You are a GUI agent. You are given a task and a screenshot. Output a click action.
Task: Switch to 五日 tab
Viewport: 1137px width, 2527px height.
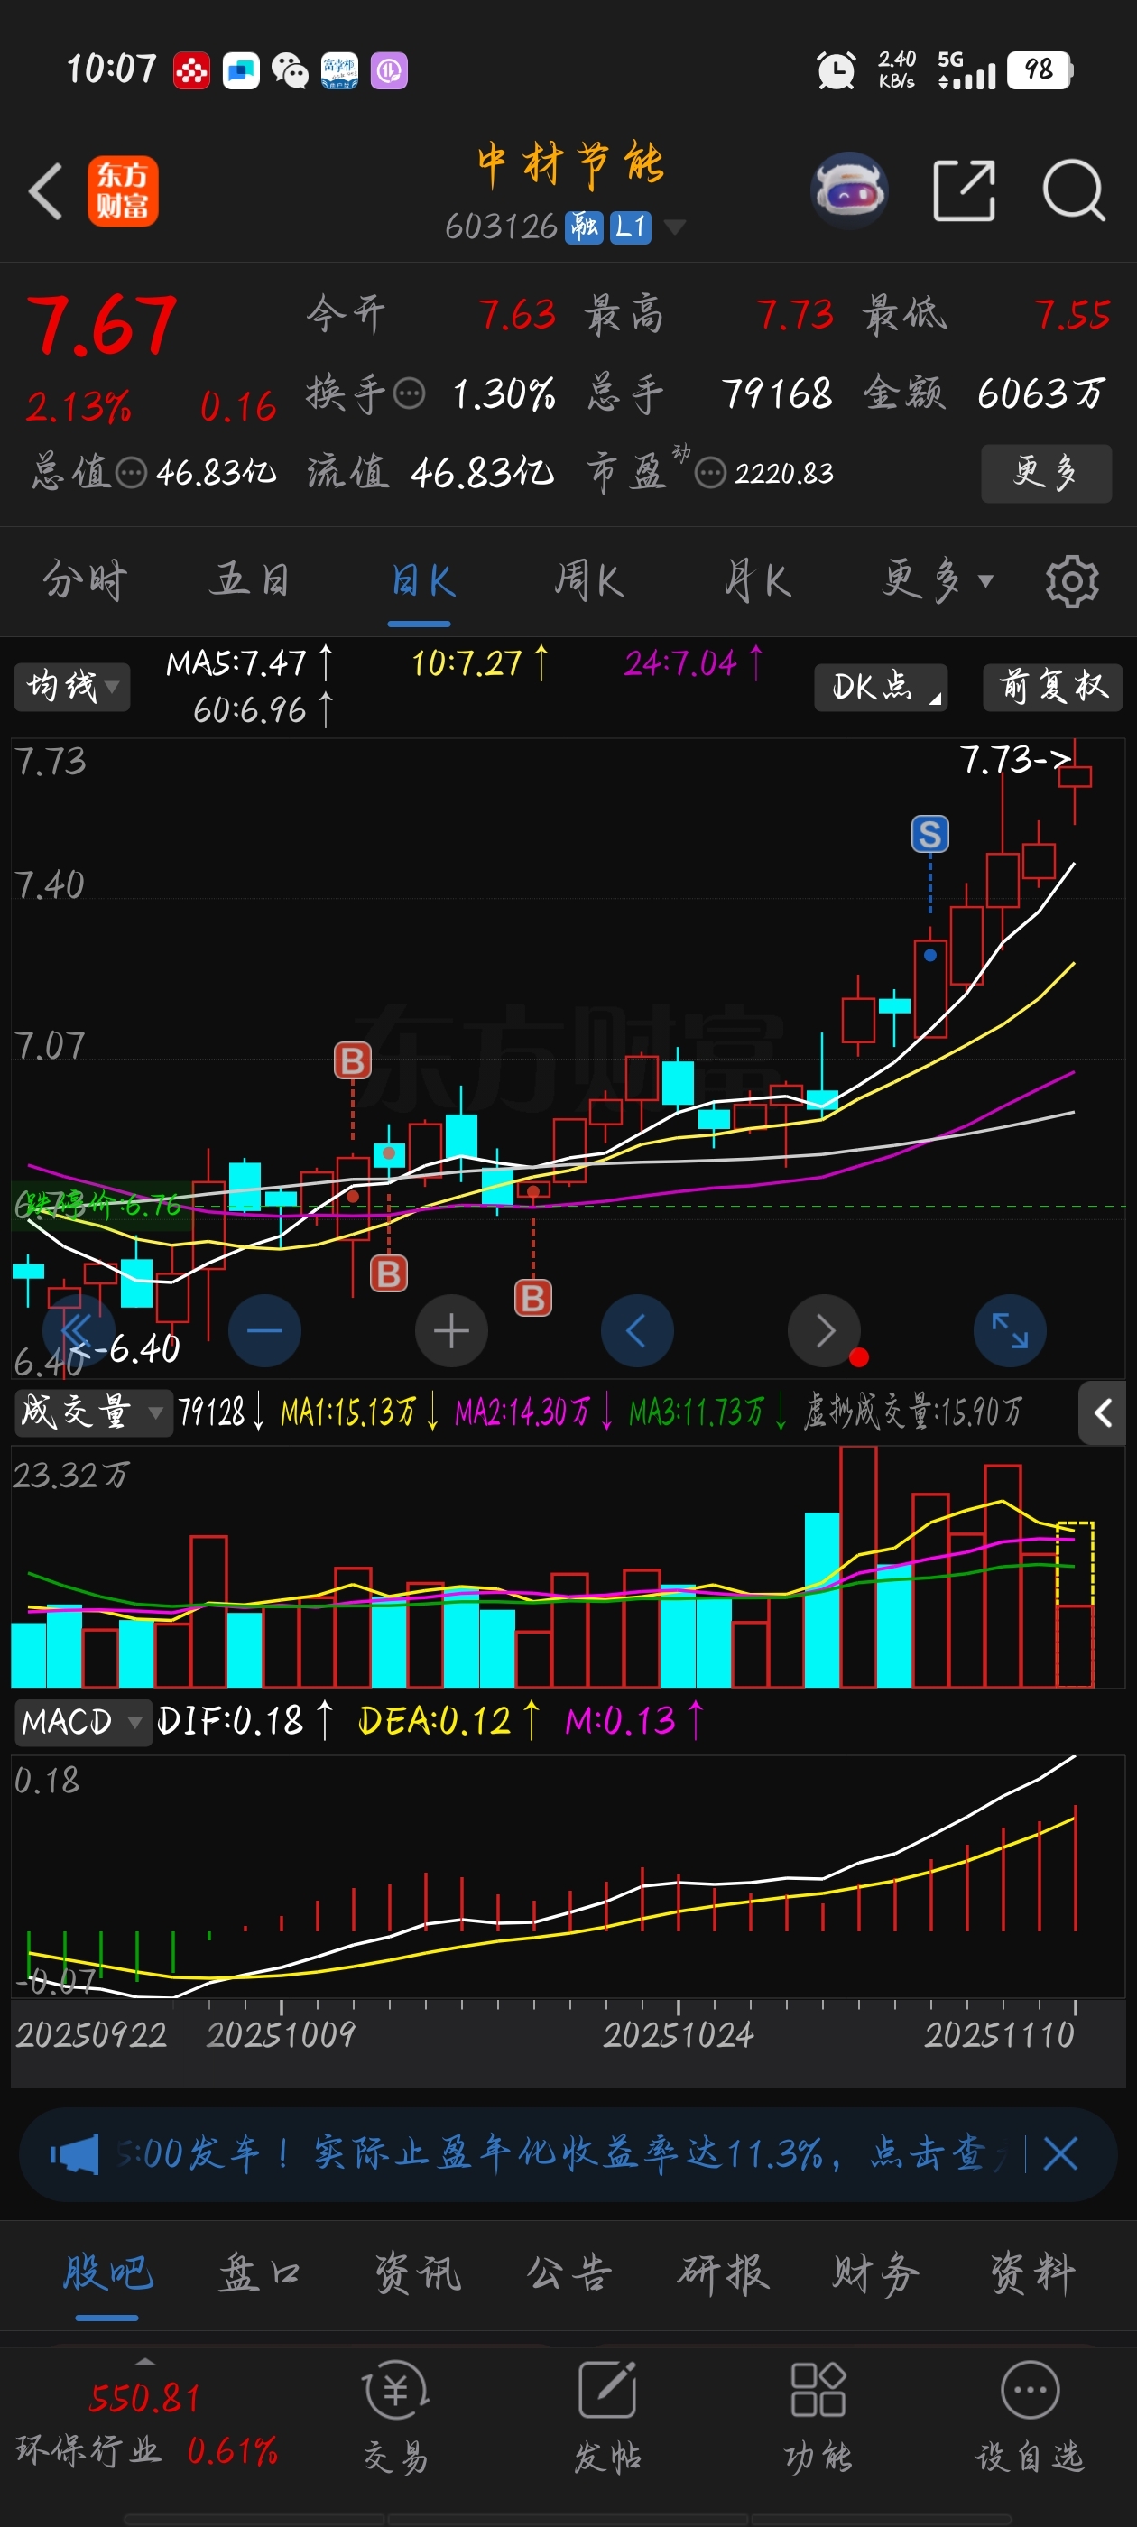(x=250, y=580)
